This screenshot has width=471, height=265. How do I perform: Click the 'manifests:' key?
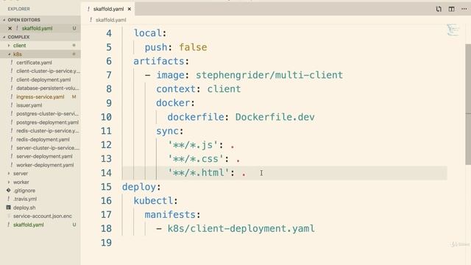(172, 214)
